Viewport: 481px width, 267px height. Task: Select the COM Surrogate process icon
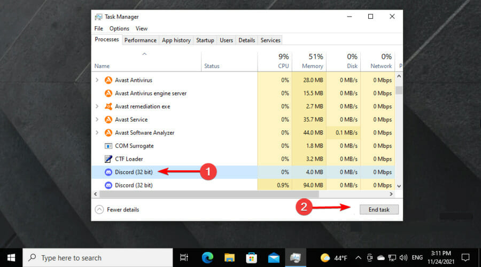[x=108, y=146]
